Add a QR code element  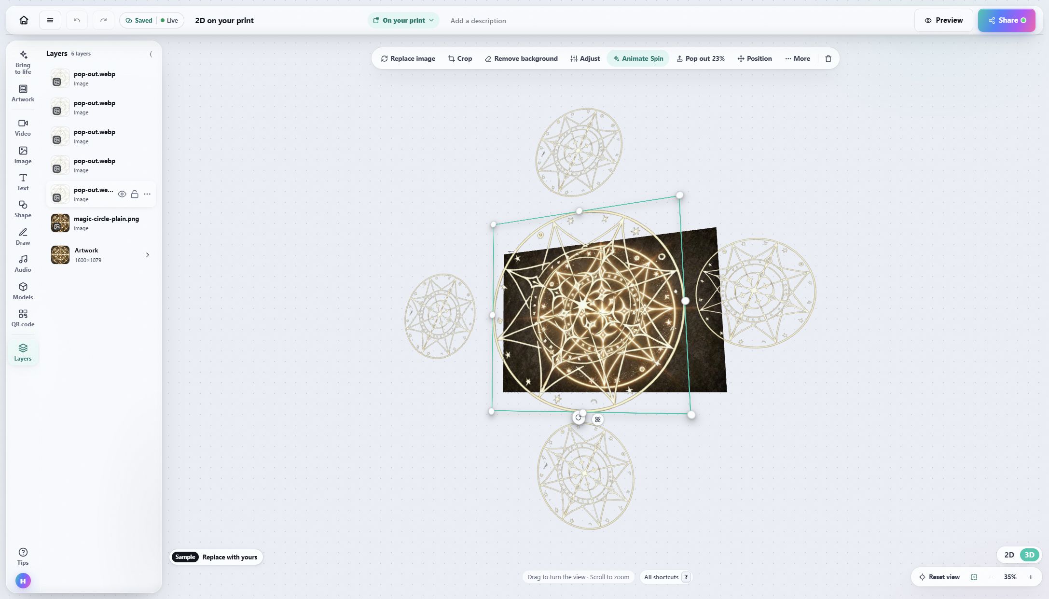(23, 318)
